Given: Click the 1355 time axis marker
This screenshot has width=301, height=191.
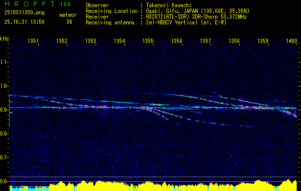Looking at the screenshot, I should click(x=148, y=41).
